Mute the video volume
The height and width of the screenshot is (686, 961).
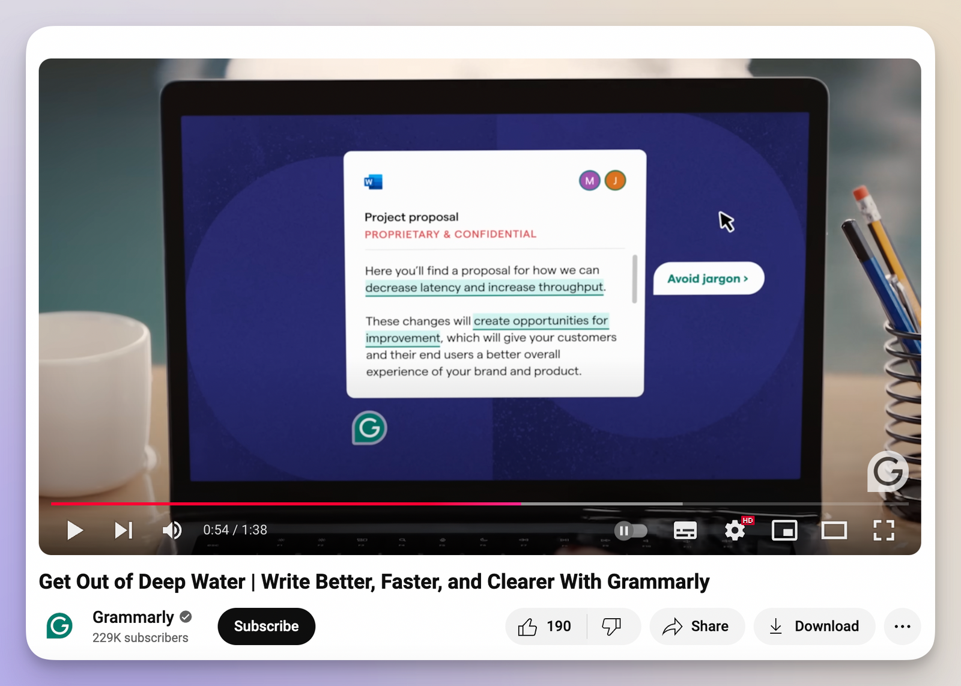pos(172,530)
